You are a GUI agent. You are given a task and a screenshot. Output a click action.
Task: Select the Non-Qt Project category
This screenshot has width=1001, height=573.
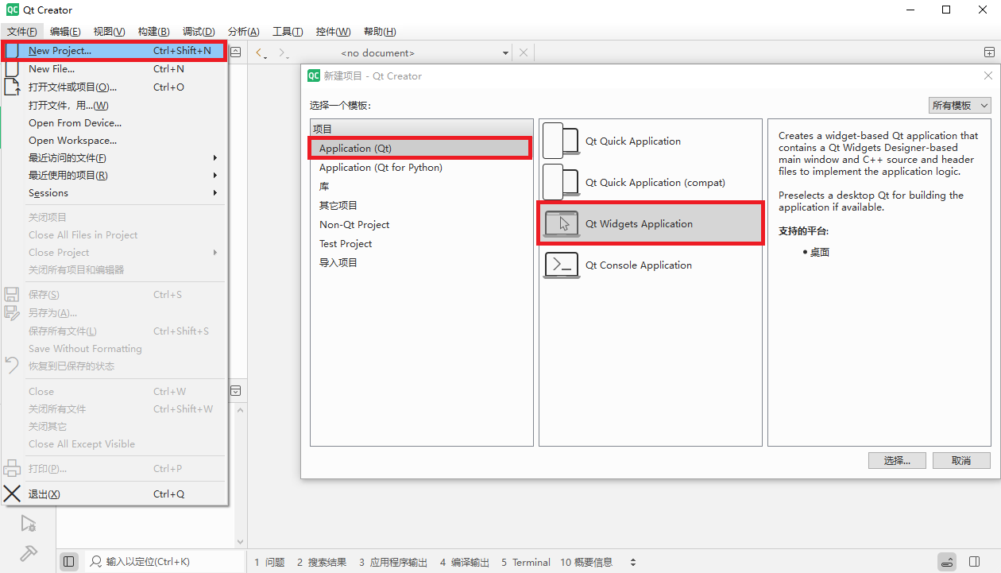click(x=421, y=224)
